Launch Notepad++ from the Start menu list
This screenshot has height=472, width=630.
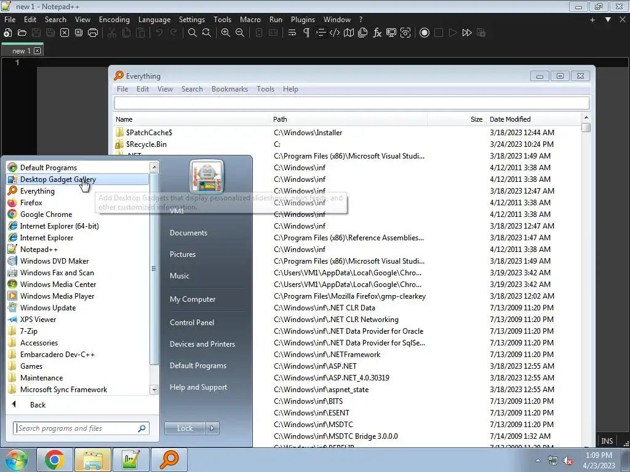78,250
